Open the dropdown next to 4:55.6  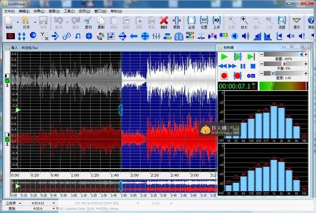point(54,208)
